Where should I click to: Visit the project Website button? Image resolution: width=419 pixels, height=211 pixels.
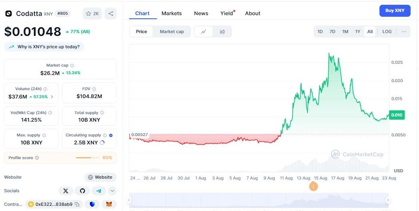(x=101, y=177)
